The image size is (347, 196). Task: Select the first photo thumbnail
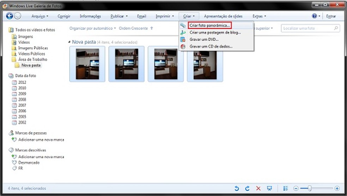click(87, 64)
